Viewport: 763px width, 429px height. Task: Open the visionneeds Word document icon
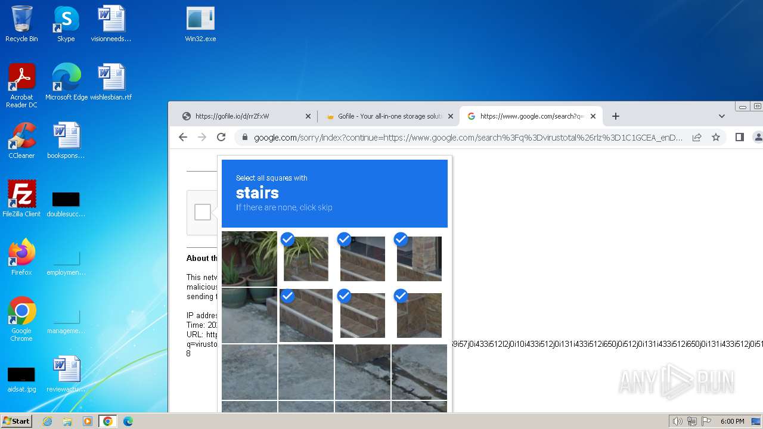pyautogui.click(x=111, y=24)
